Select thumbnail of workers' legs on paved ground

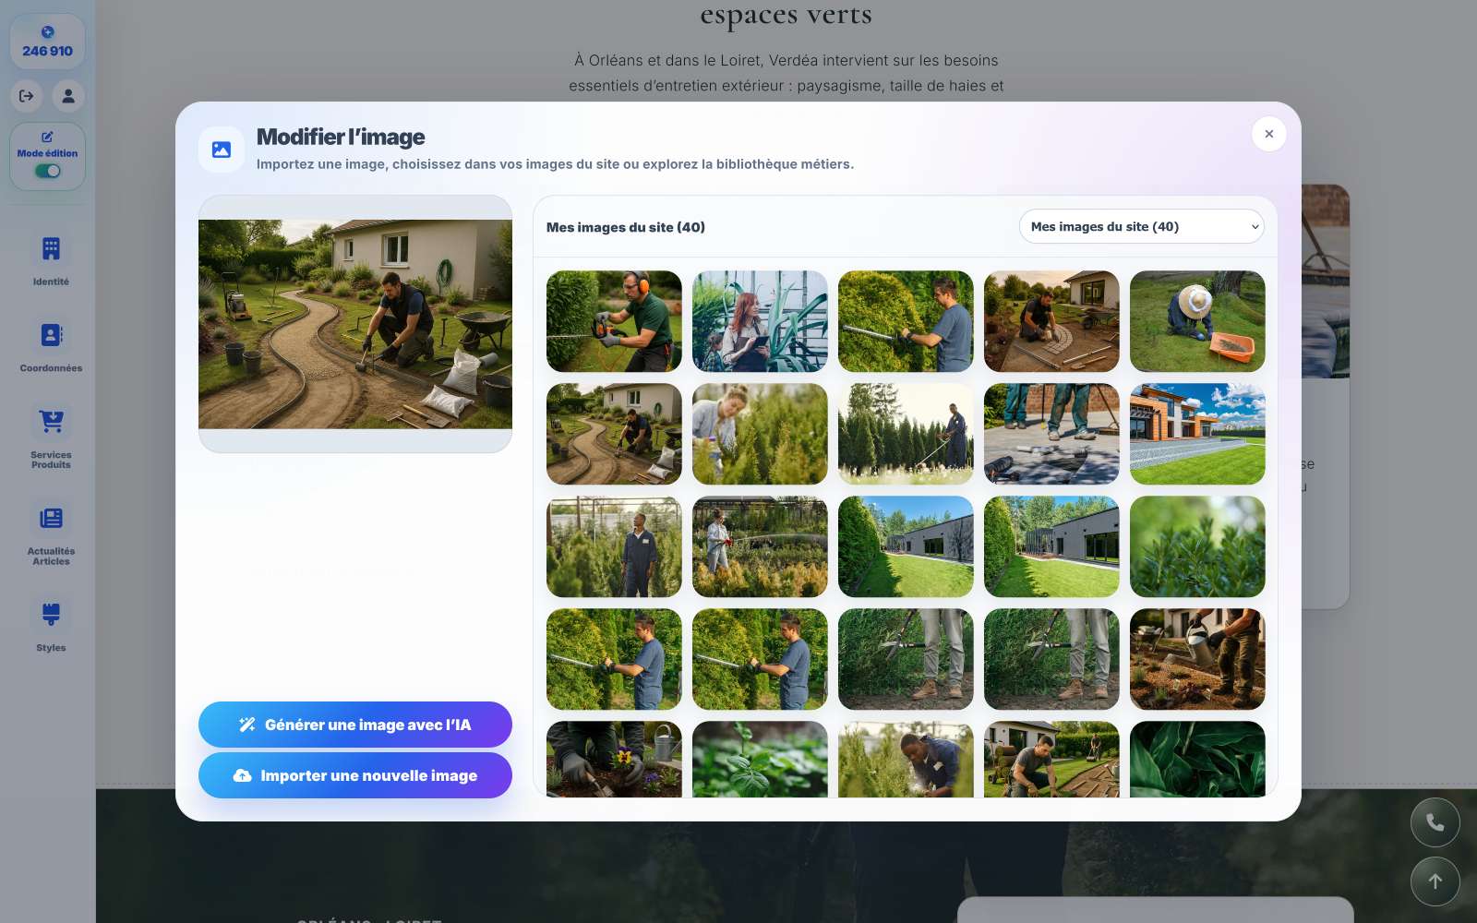pos(1051,434)
